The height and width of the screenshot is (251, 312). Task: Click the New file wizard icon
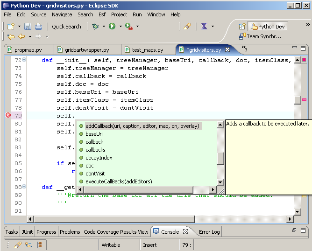coord(10,27)
